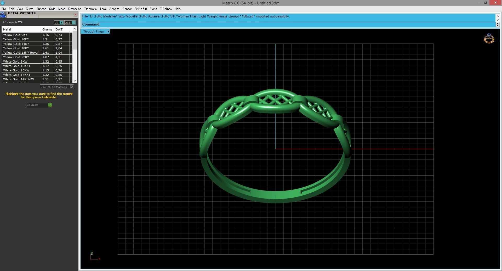The image size is (502, 271).
Task: Select the Yellow Gold:10KY row
Action: 37,39
